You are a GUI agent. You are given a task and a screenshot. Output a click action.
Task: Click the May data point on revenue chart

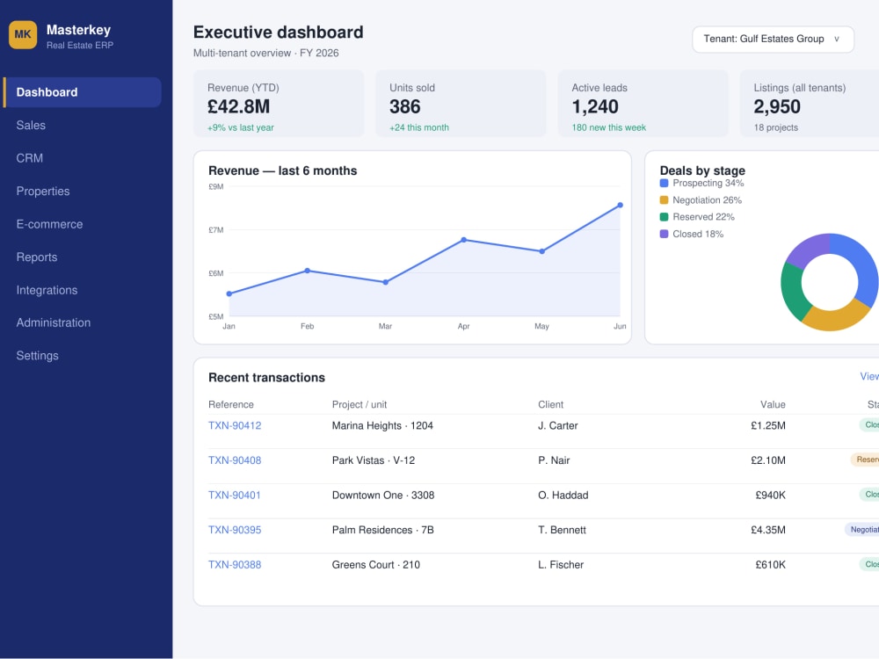tap(542, 251)
